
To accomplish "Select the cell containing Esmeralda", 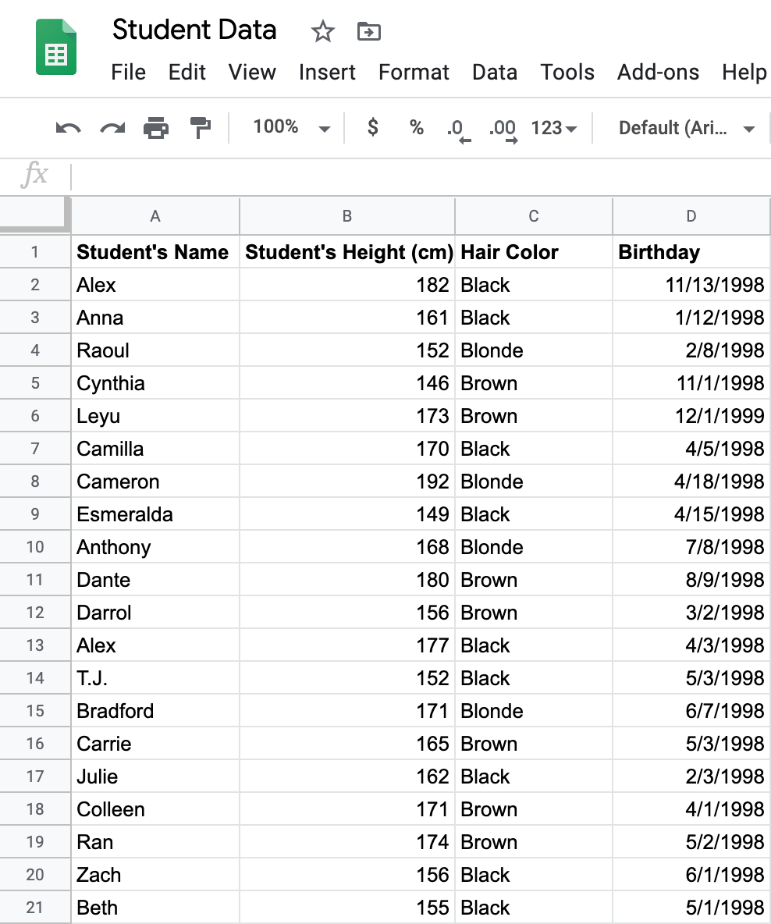I will tap(155, 514).
